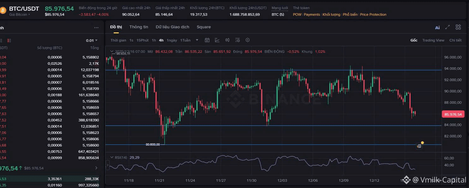The image size is (469, 188).
Task: Click the chart snapshot camera icon
Action: pos(237,40)
